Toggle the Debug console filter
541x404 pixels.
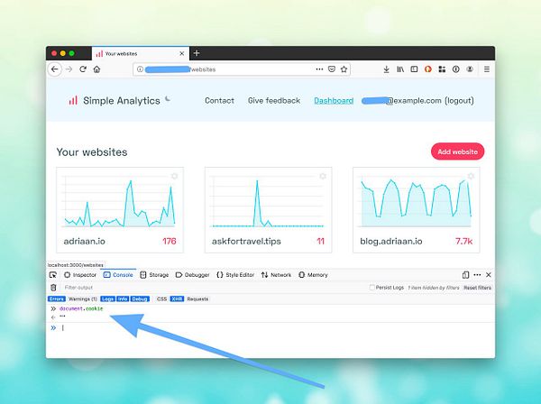140,298
